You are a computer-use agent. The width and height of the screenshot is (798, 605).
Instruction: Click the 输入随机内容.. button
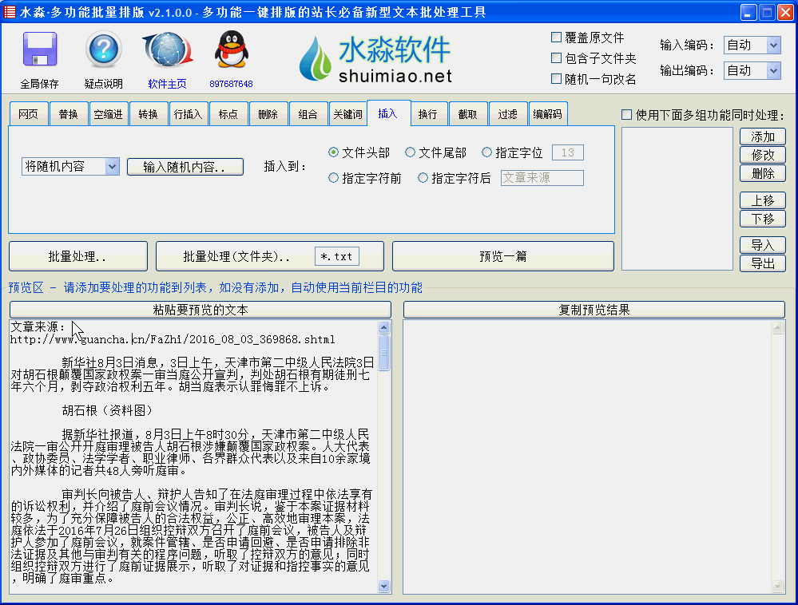pyautogui.click(x=185, y=167)
